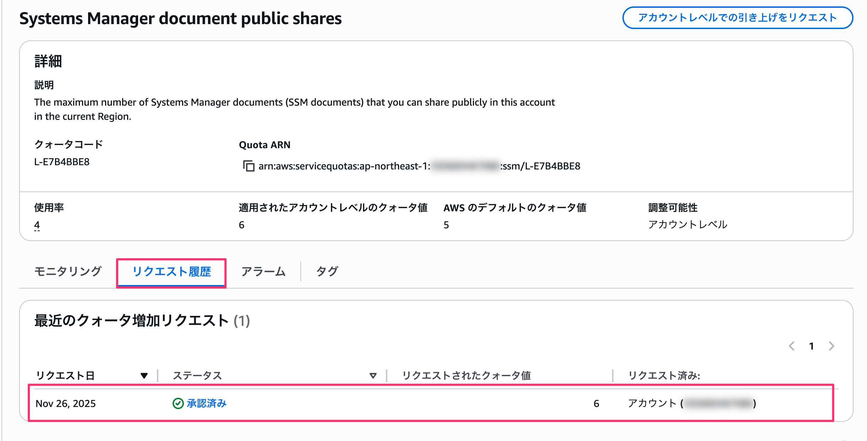Click アカウントレベルでの引き上げをリクエスト button
The height and width of the screenshot is (441, 867).
click(737, 18)
